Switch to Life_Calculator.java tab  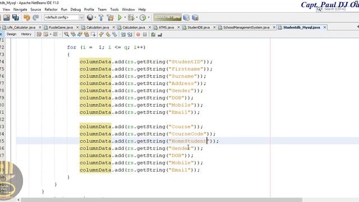21,27
